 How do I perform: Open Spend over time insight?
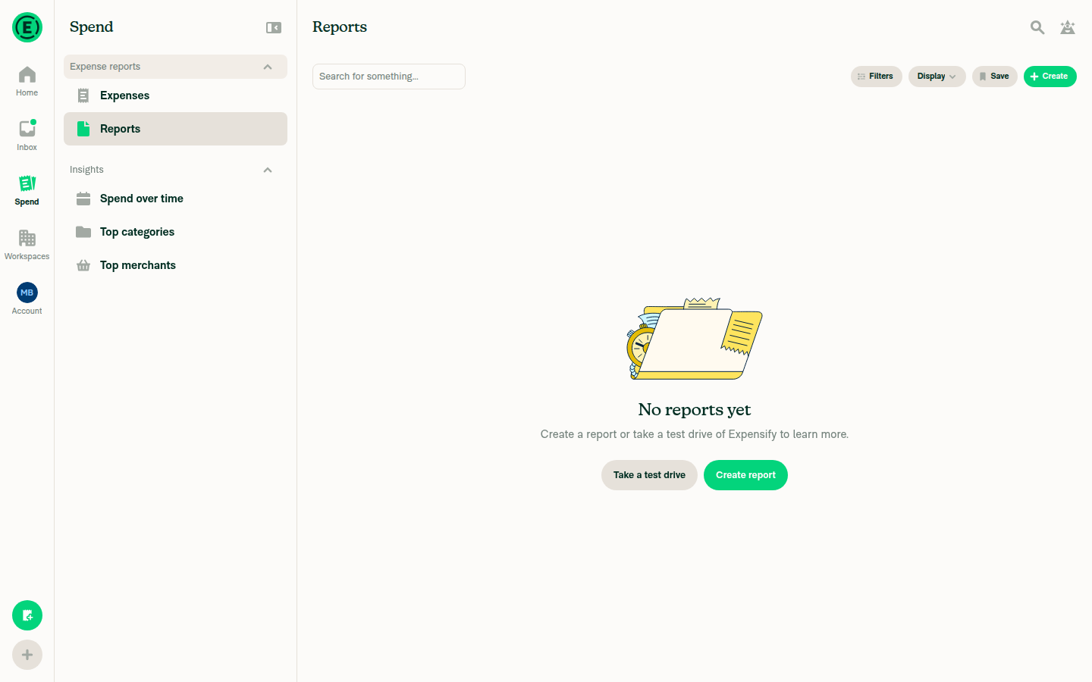(x=175, y=199)
